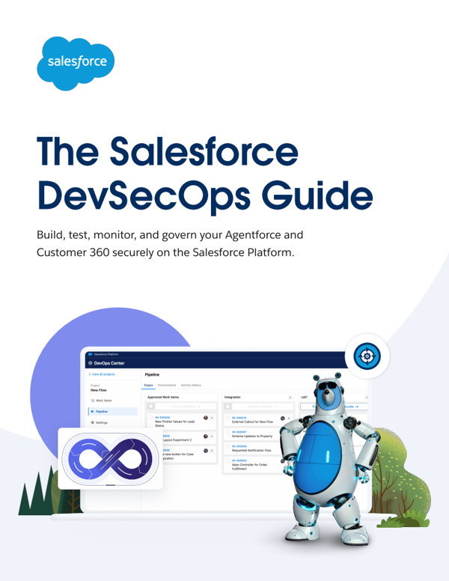Viewport: 449px width, 581px height.
Task: Click 'Layout Experiment 2' item title
Action: (x=177, y=439)
